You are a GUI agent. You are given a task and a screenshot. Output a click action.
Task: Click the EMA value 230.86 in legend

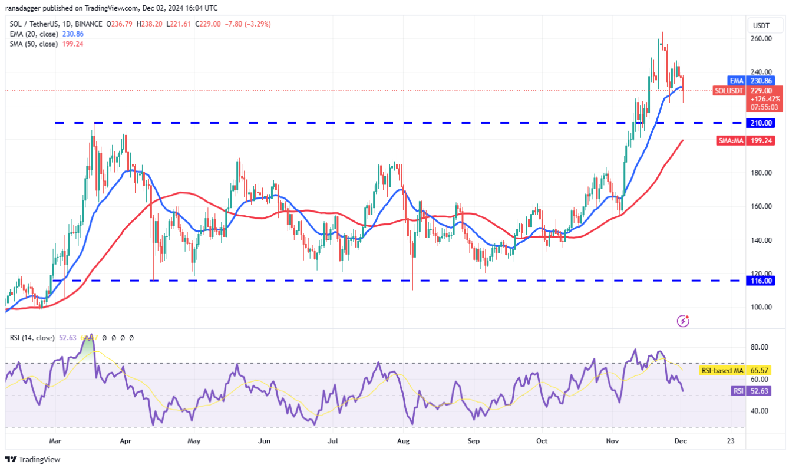(72, 34)
